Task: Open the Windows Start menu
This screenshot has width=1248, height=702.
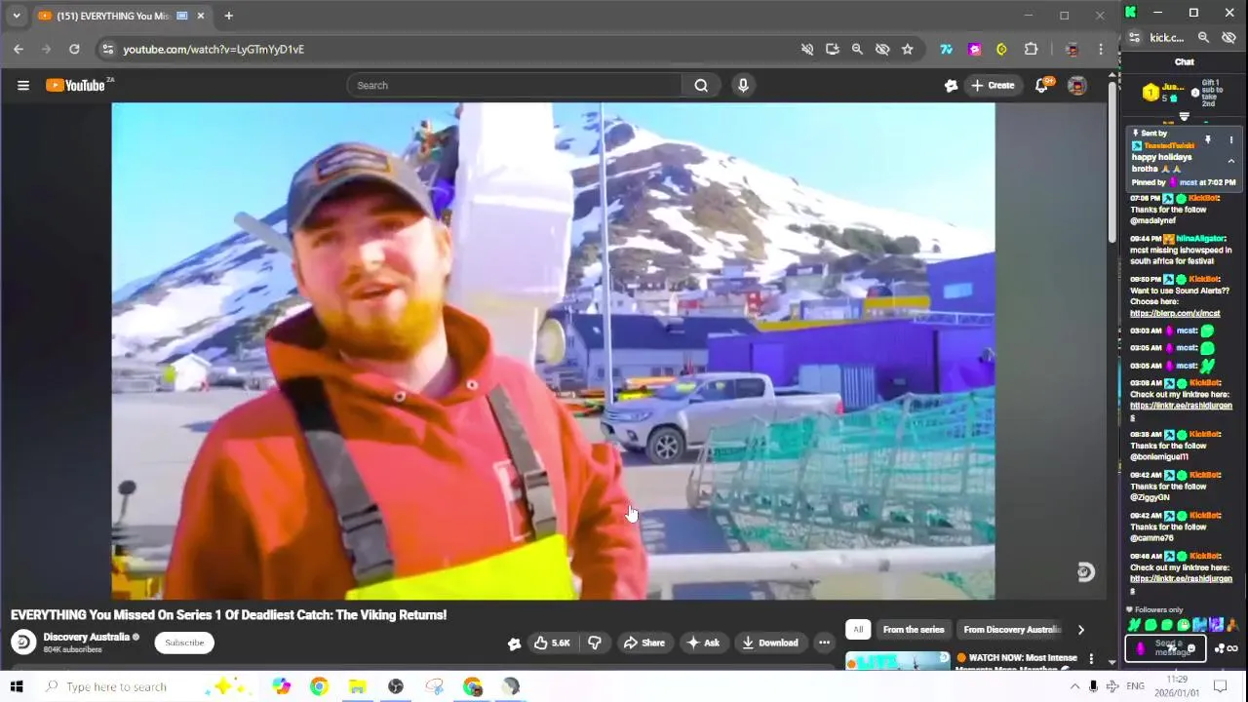Action: point(17,686)
